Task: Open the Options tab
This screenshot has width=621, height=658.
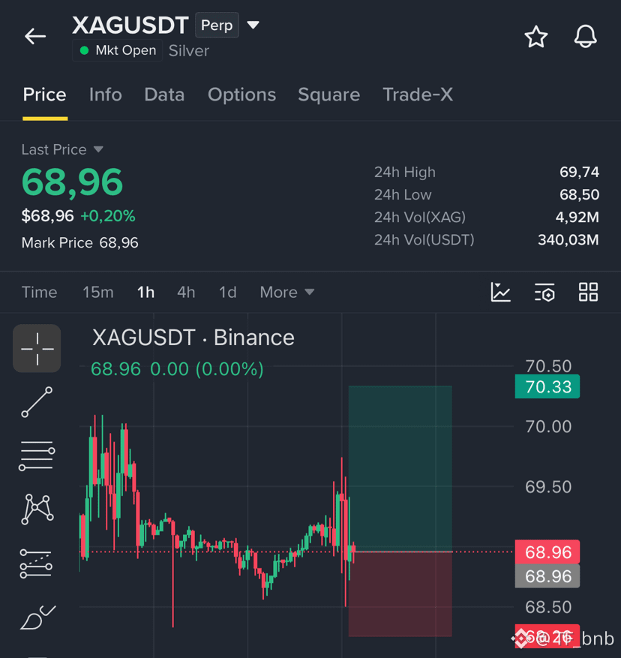Action: point(241,95)
